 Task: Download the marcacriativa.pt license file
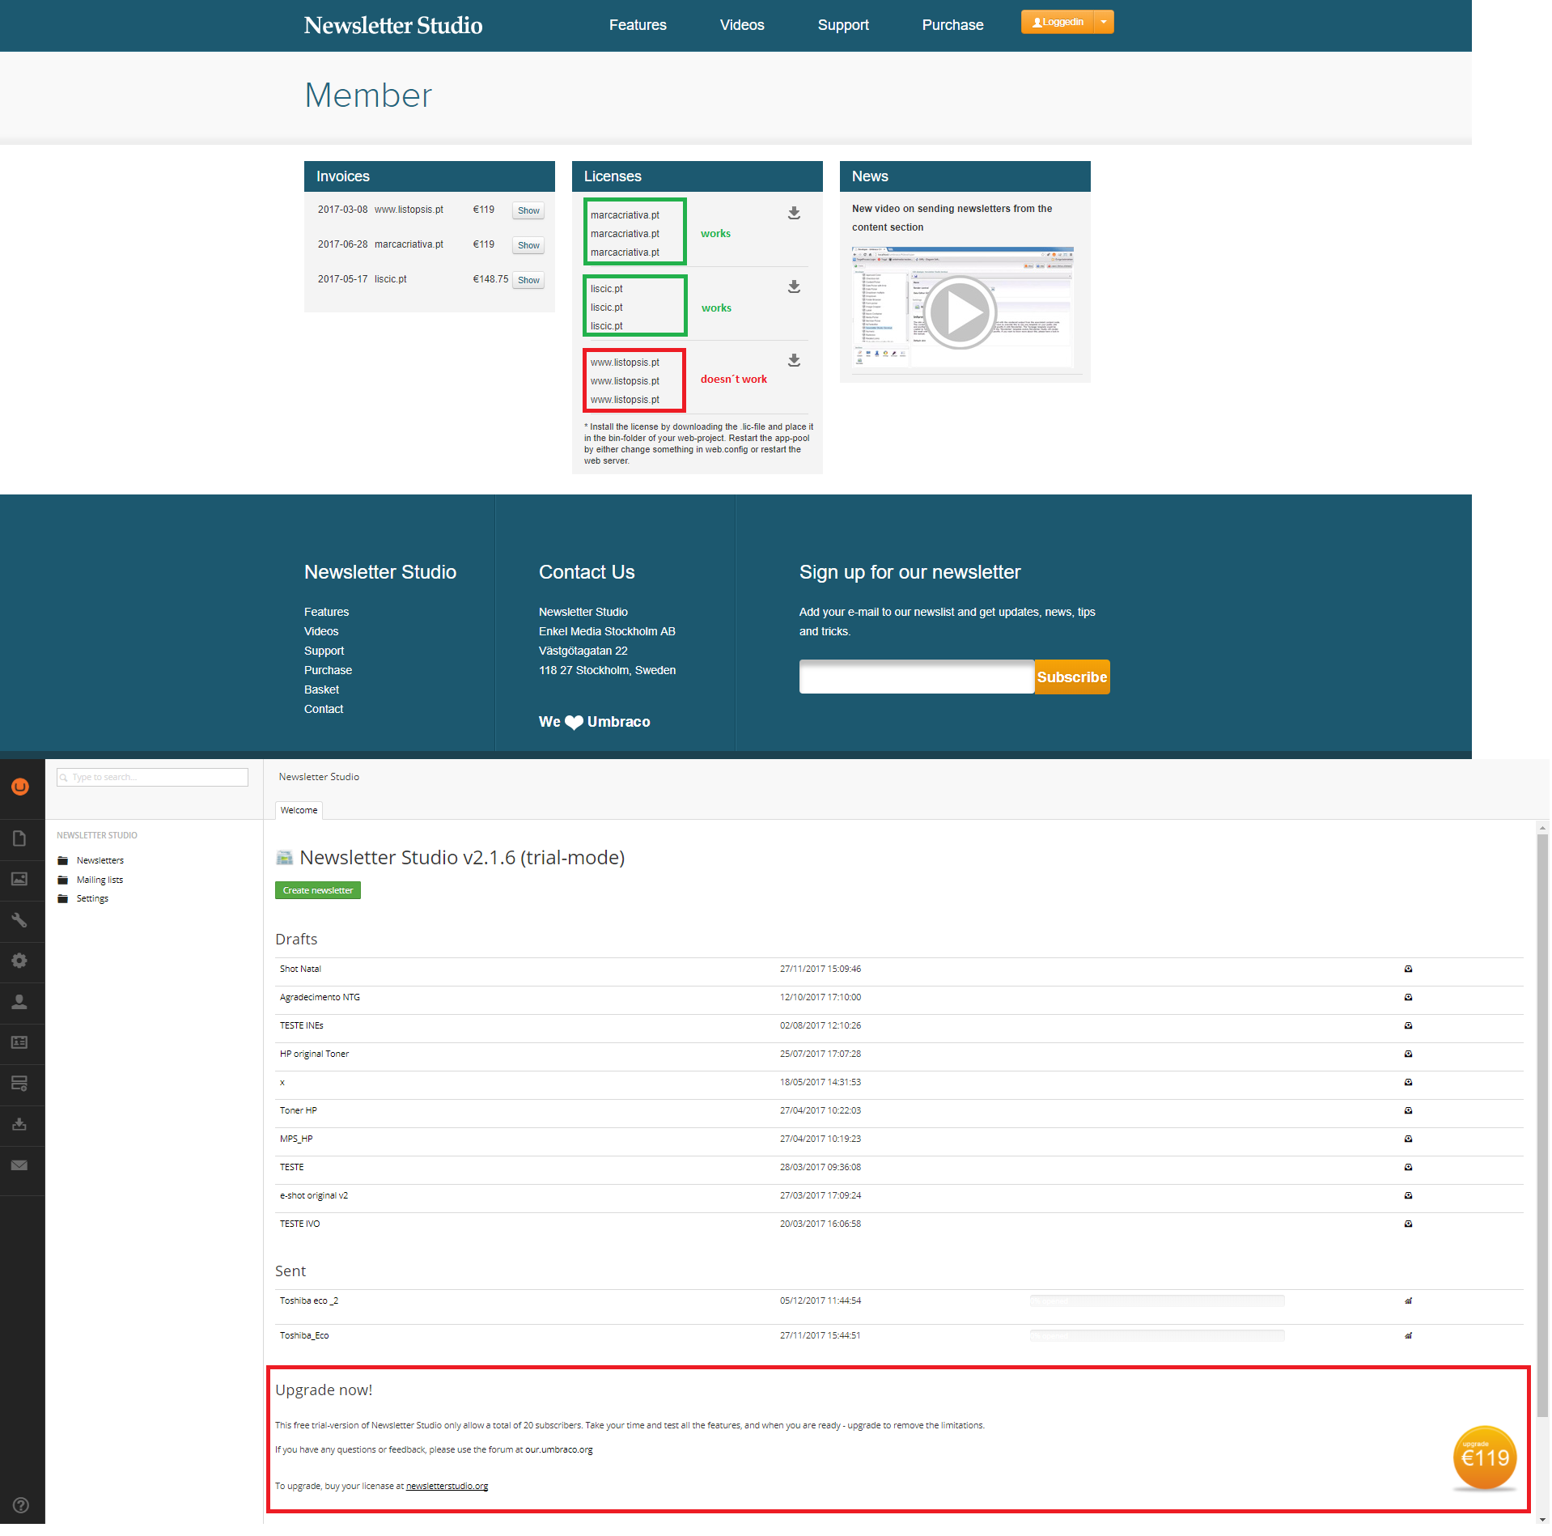pyautogui.click(x=795, y=213)
